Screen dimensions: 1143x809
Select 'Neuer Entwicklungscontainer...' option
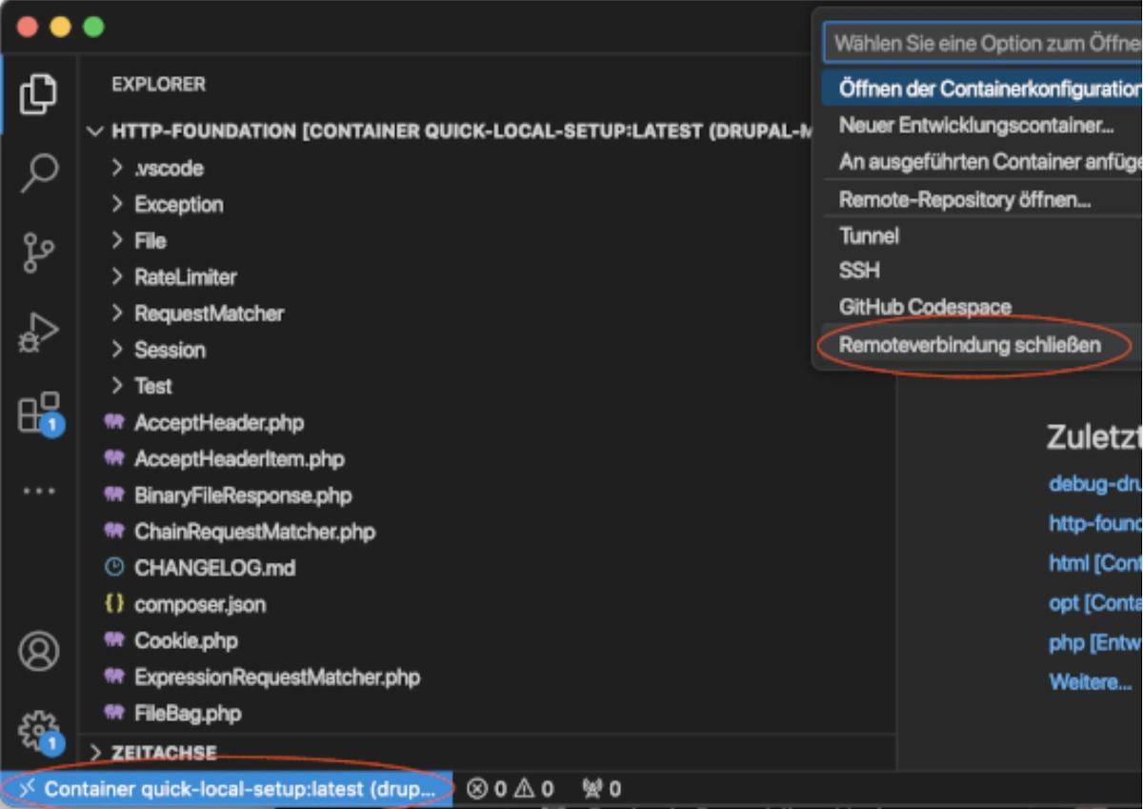point(975,126)
